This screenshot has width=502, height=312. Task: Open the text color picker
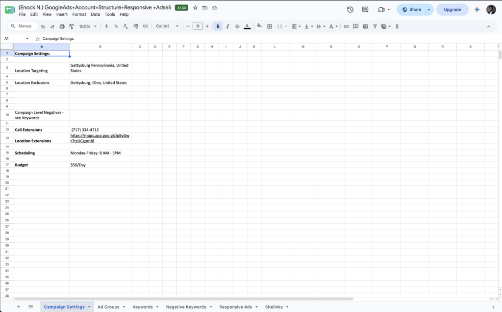[247, 26]
